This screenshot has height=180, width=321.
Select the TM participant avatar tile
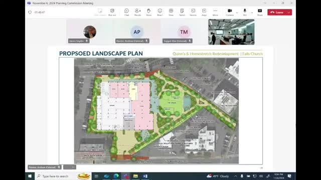tap(184, 32)
